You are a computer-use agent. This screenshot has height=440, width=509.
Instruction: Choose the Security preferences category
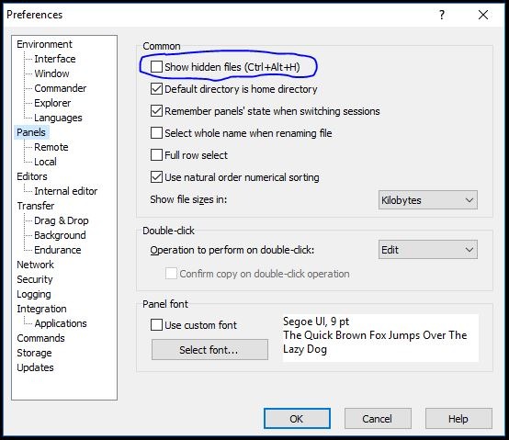pos(35,279)
